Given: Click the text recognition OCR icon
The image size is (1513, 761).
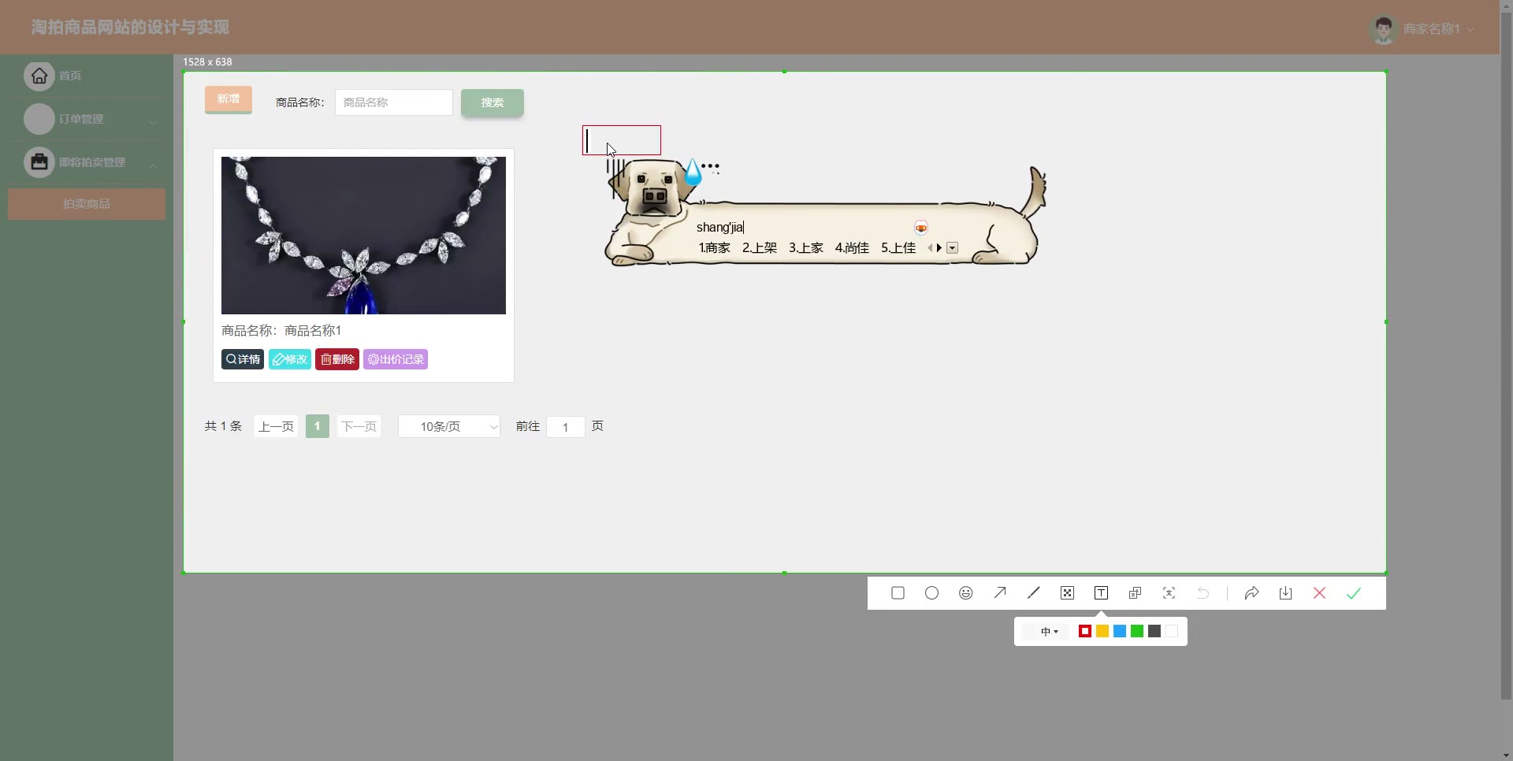Looking at the screenshot, I should (1169, 593).
